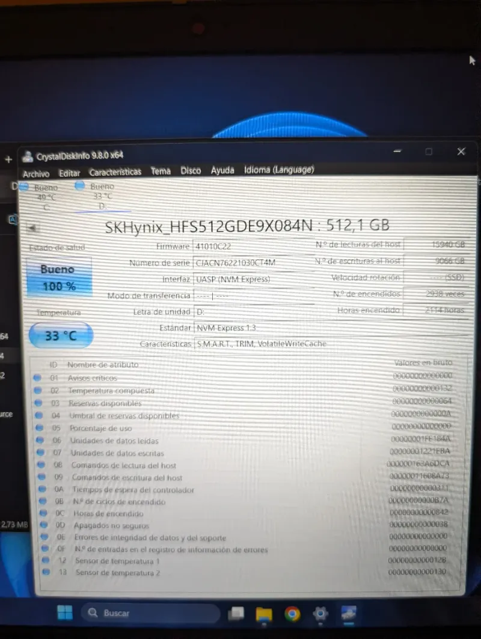Screen dimensions: 481x639
Task: Open the Disco menu
Action: [191, 170]
